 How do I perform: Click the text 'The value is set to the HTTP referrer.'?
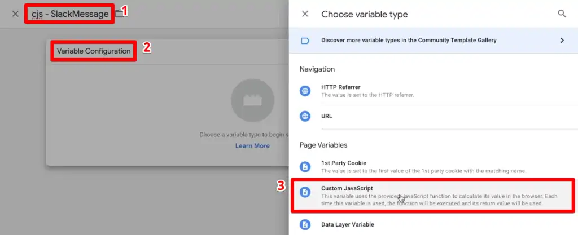(367, 95)
